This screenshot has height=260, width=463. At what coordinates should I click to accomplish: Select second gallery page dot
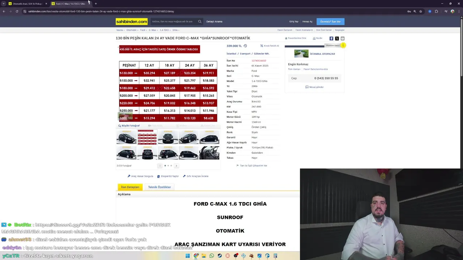pyautogui.click(x=168, y=166)
